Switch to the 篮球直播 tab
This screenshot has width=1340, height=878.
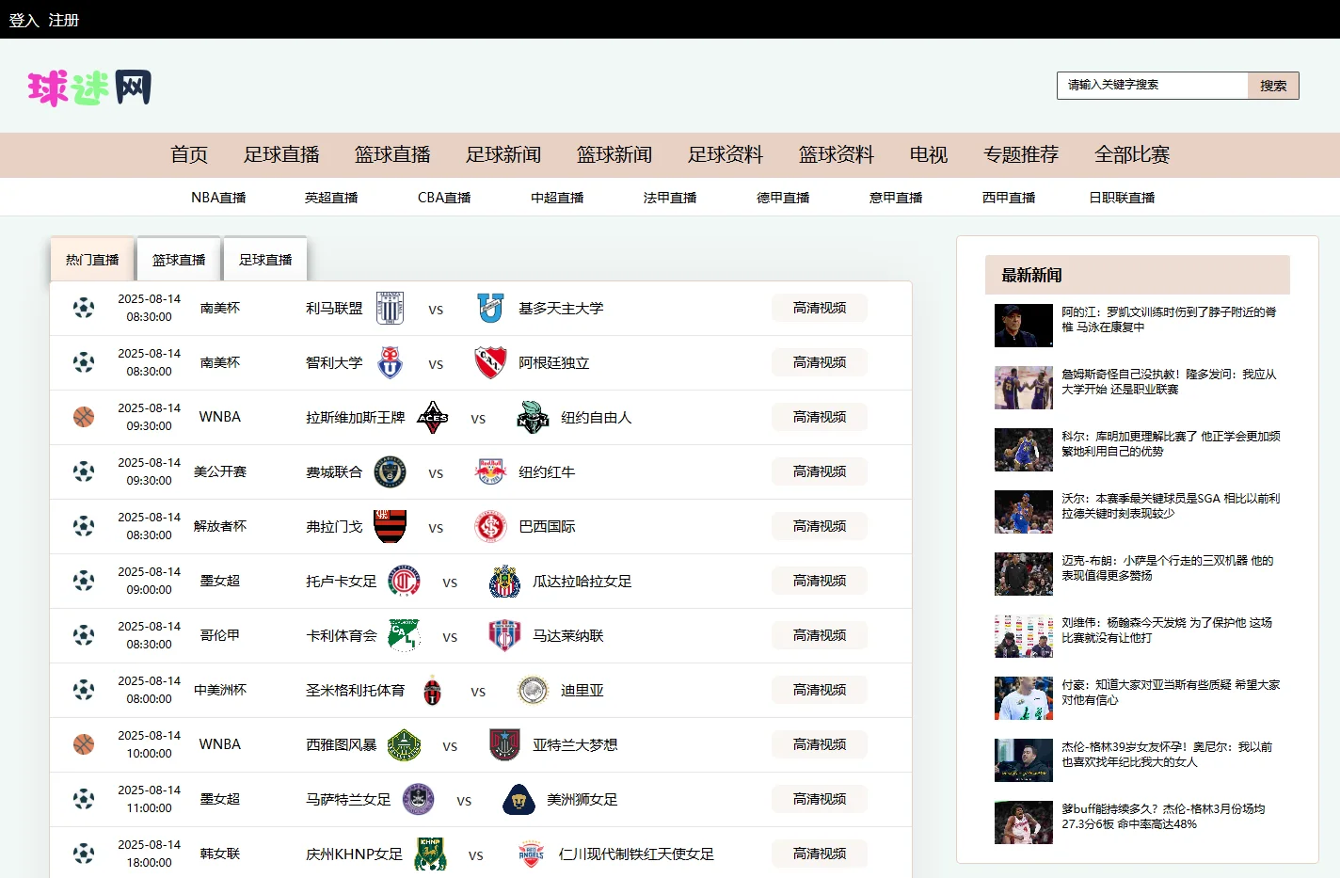179,259
